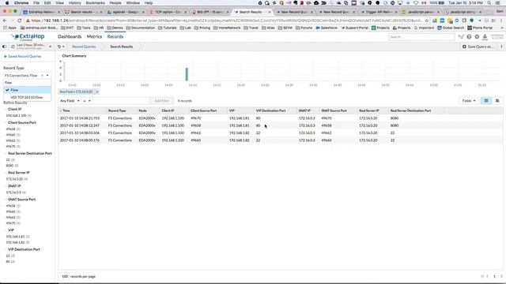Screen dimensions: 506x284
Task: Open the Bookmarks menu in menu bar
Action: coord(95,3)
